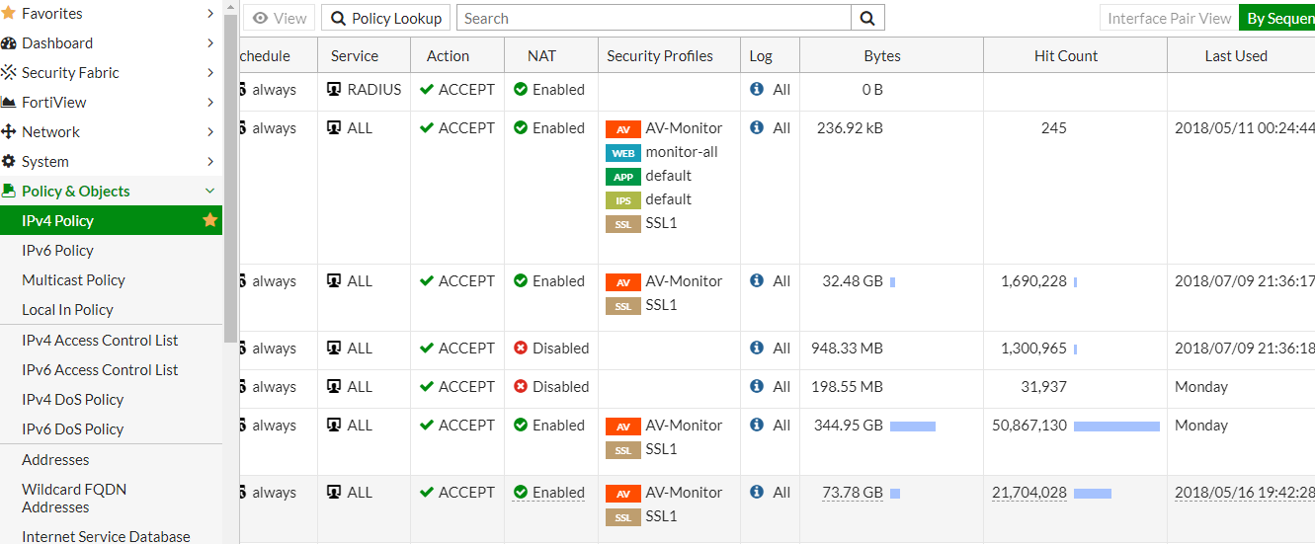The height and width of the screenshot is (544, 1315).
Task: Click the IPS default profile badge
Action: point(622,200)
